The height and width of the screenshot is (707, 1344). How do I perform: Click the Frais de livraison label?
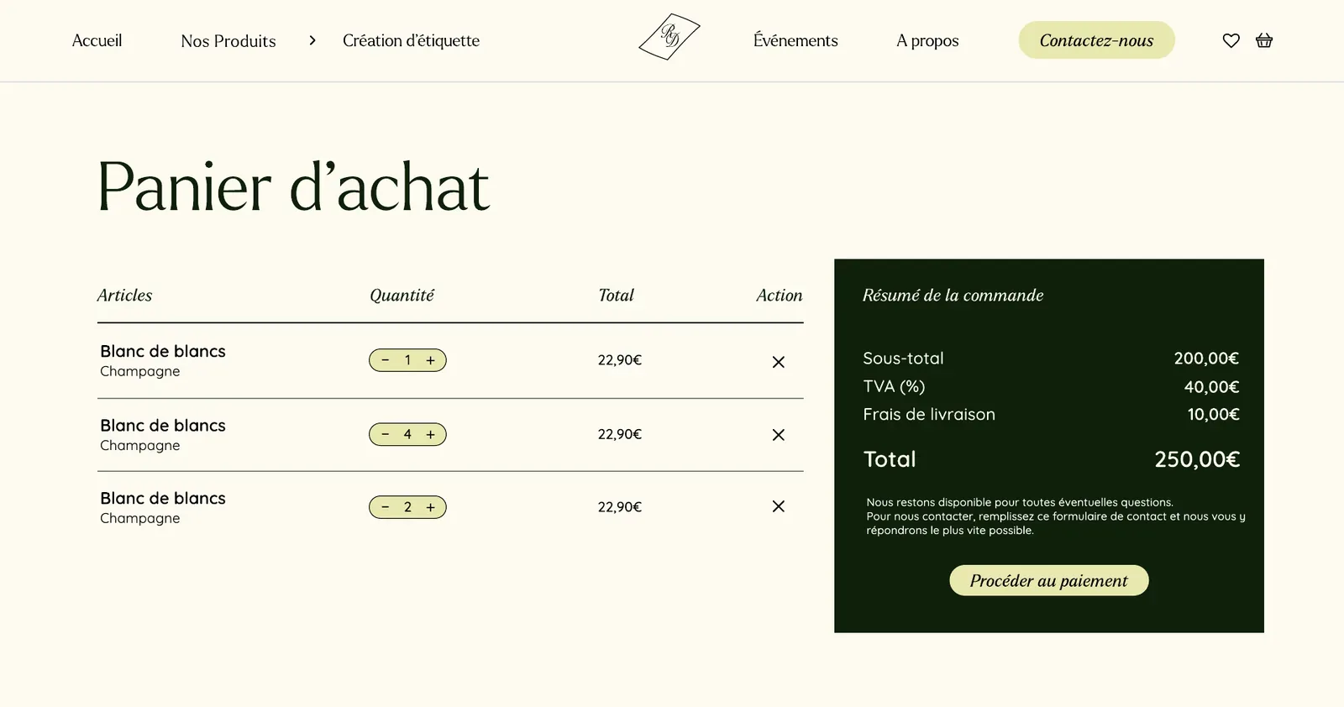(929, 414)
